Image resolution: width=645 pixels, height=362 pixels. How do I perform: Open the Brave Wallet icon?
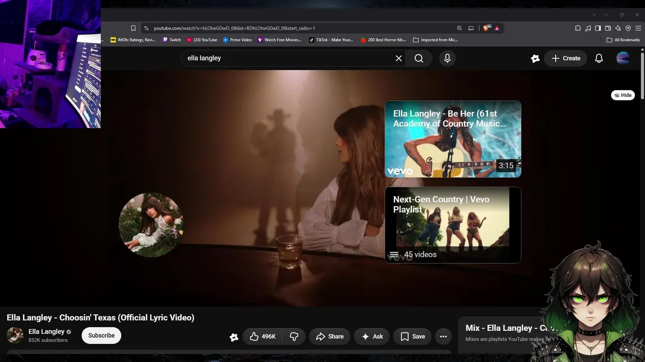coord(608,28)
